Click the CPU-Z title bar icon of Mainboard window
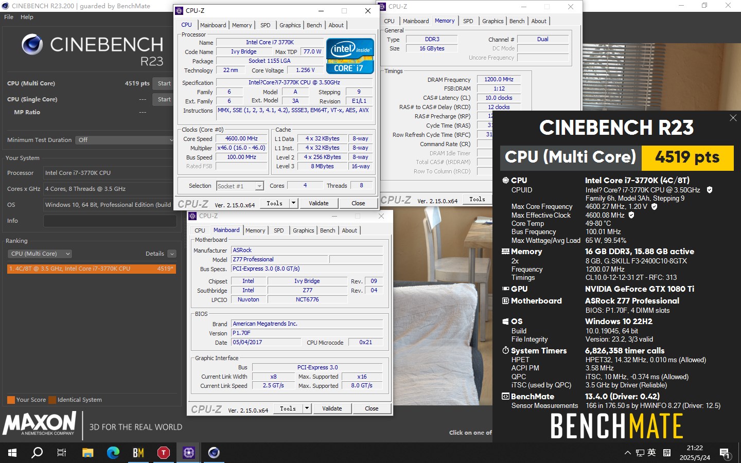This screenshot has height=463, width=741. [x=192, y=216]
